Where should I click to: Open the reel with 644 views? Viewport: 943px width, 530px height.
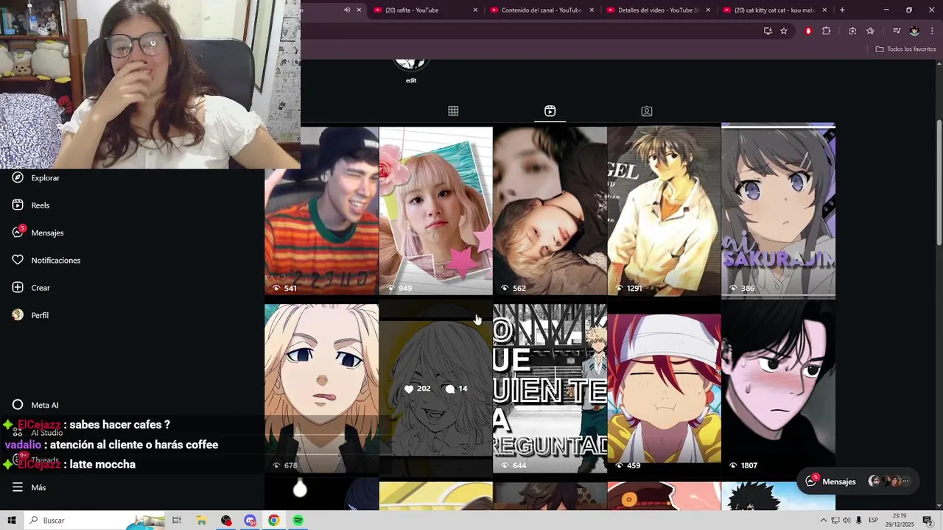(550, 389)
